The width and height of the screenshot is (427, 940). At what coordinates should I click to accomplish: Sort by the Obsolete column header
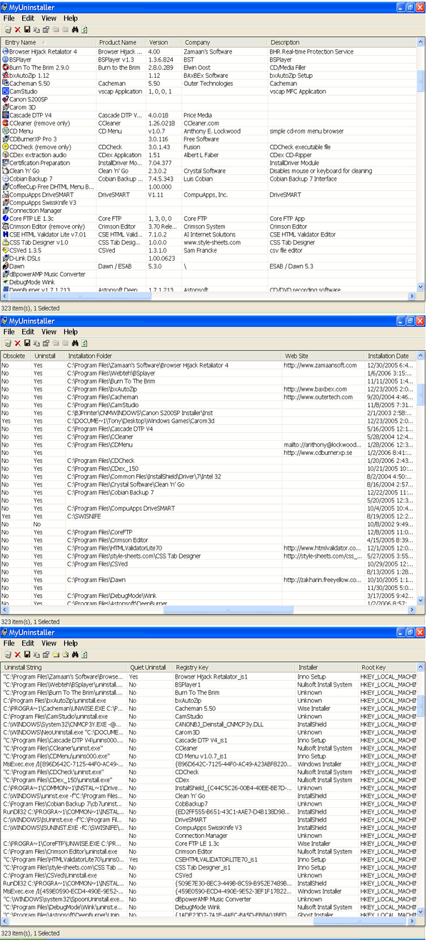click(x=16, y=356)
